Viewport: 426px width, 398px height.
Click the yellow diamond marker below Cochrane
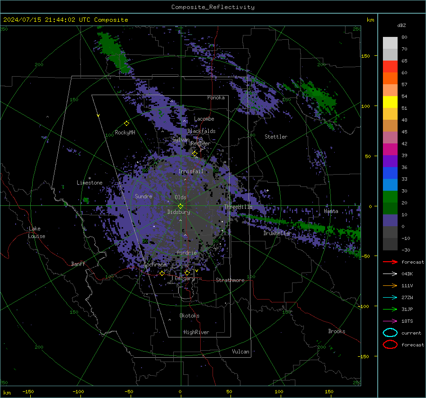click(x=162, y=273)
